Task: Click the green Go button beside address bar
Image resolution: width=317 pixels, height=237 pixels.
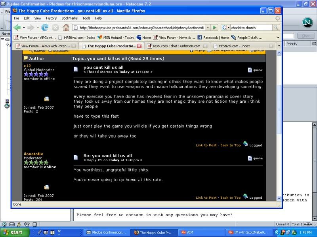Action: click(214, 28)
